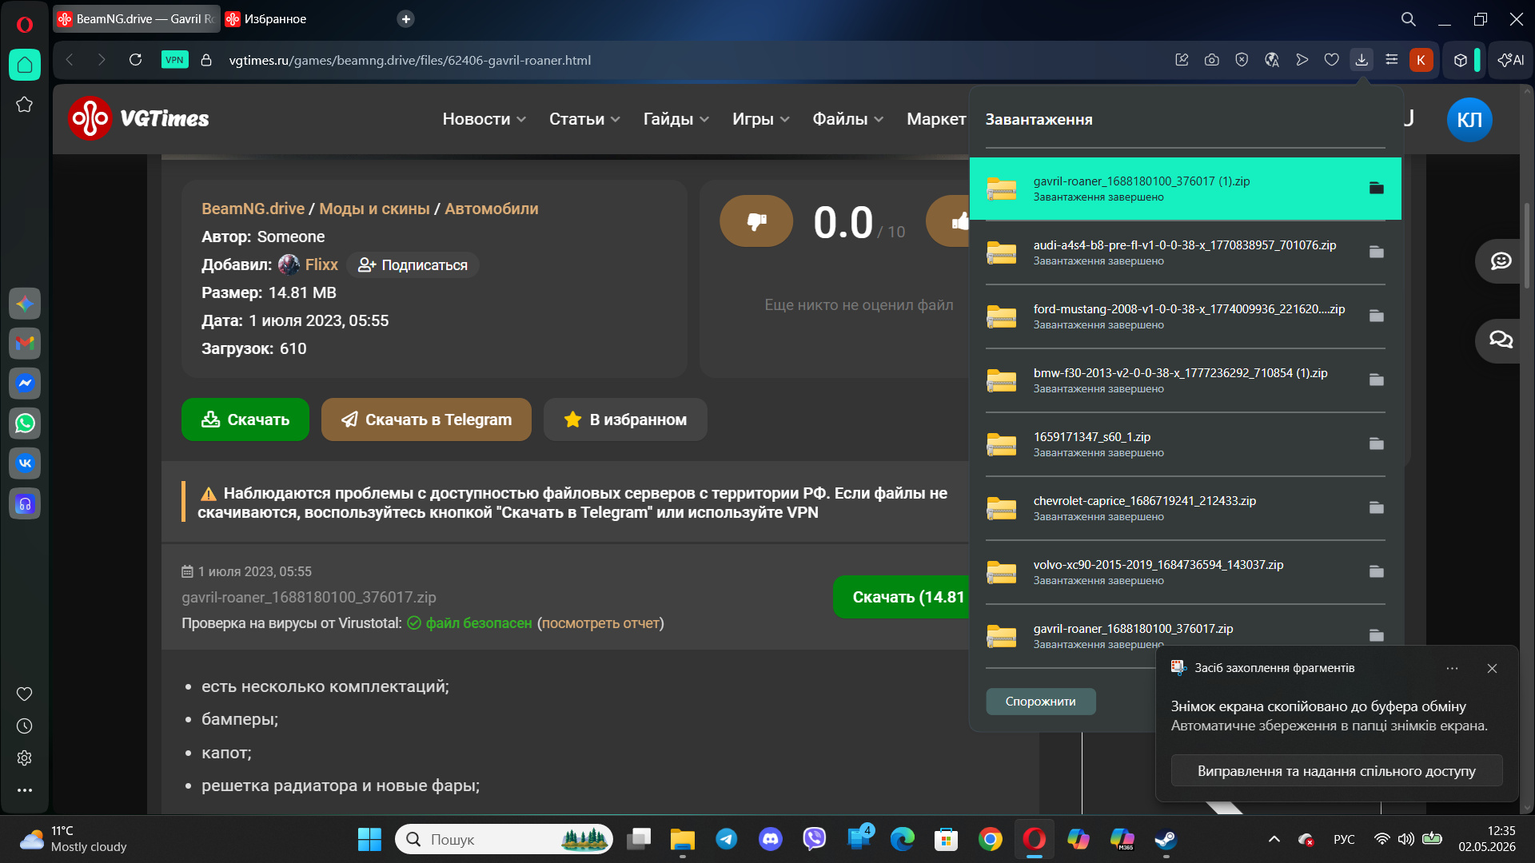Open Gmail shortcut in the sidebar
The height and width of the screenshot is (863, 1535).
[x=25, y=344]
